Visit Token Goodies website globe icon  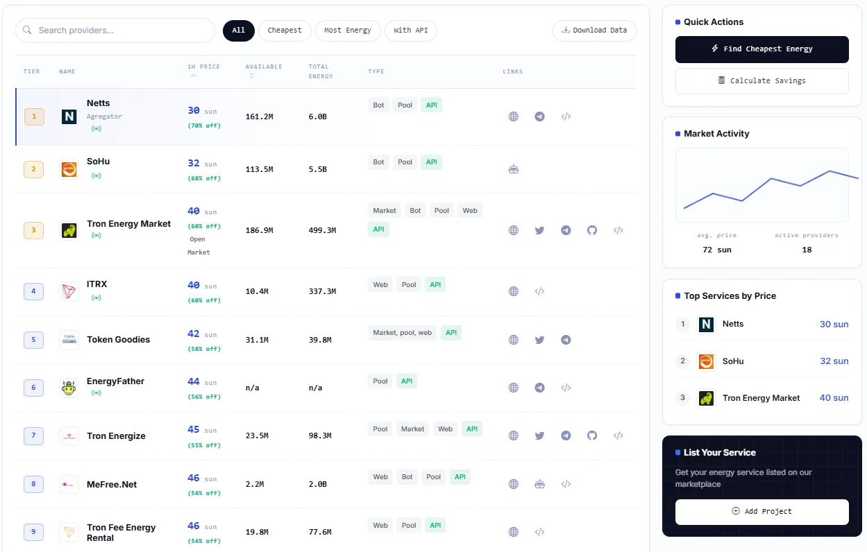pyautogui.click(x=514, y=340)
